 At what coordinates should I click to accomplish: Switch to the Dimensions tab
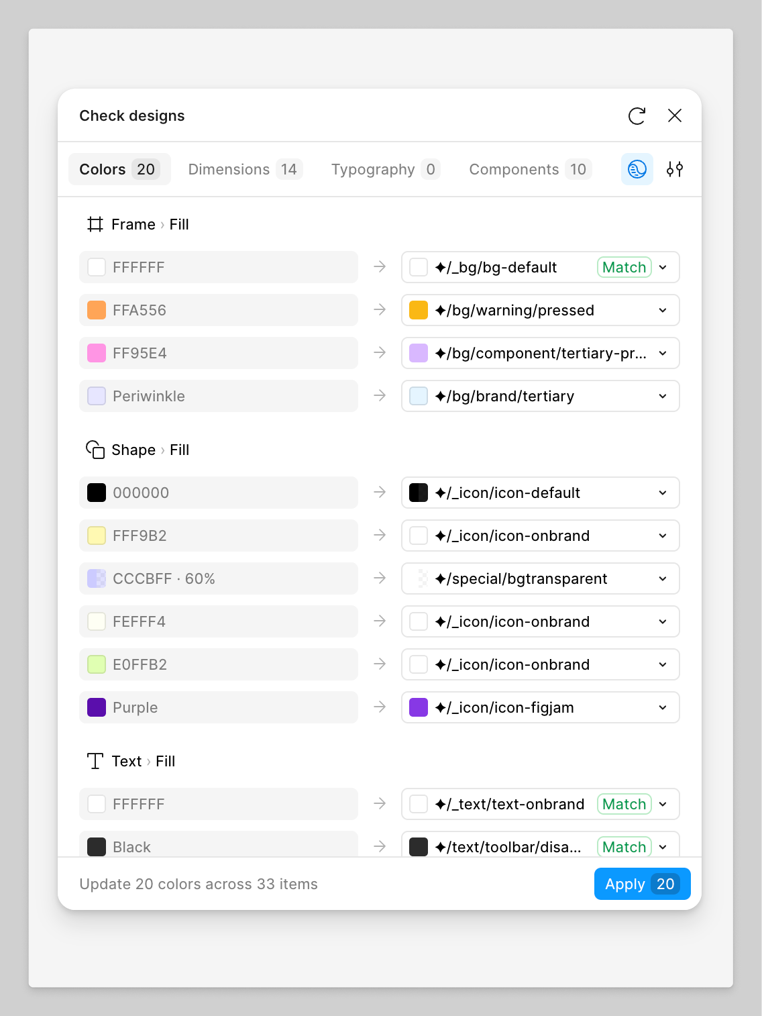pyautogui.click(x=245, y=169)
